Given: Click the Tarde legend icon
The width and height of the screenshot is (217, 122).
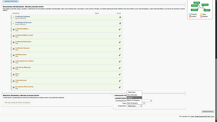Looking at the screenshot, I should click(201, 14).
